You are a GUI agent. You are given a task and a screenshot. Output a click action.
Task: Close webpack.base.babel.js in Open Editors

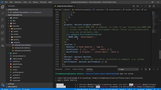tap(9, 12)
